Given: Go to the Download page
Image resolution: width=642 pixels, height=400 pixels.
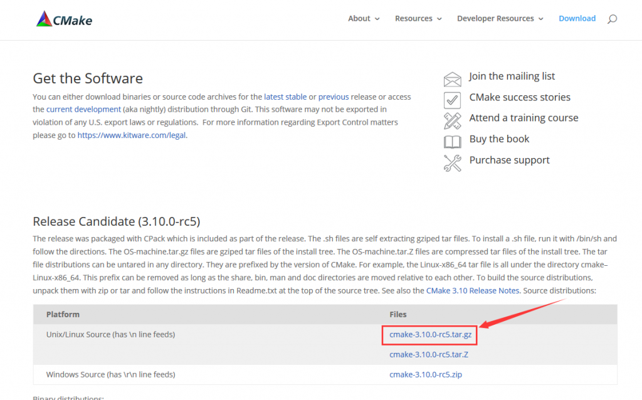Looking at the screenshot, I should click(x=577, y=18).
